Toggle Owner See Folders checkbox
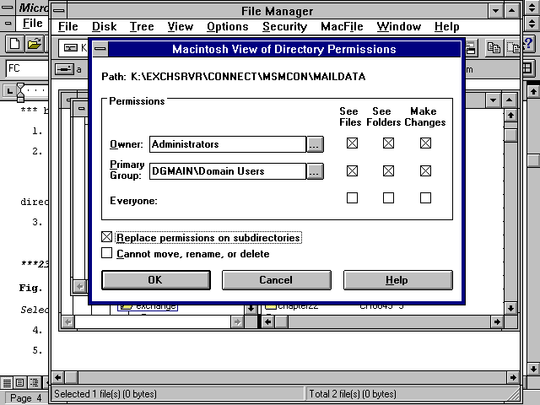Viewport: 540px width, 405px height. (388, 143)
